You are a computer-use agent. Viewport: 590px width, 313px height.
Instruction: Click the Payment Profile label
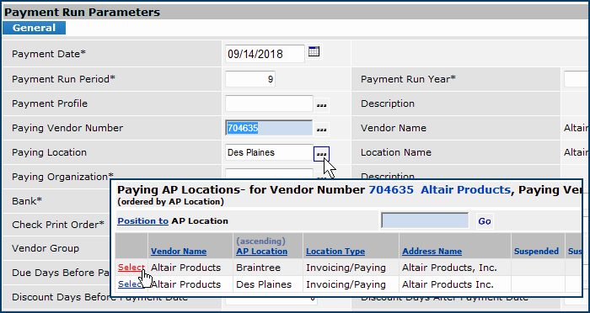pyautogui.click(x=50, y=103)
